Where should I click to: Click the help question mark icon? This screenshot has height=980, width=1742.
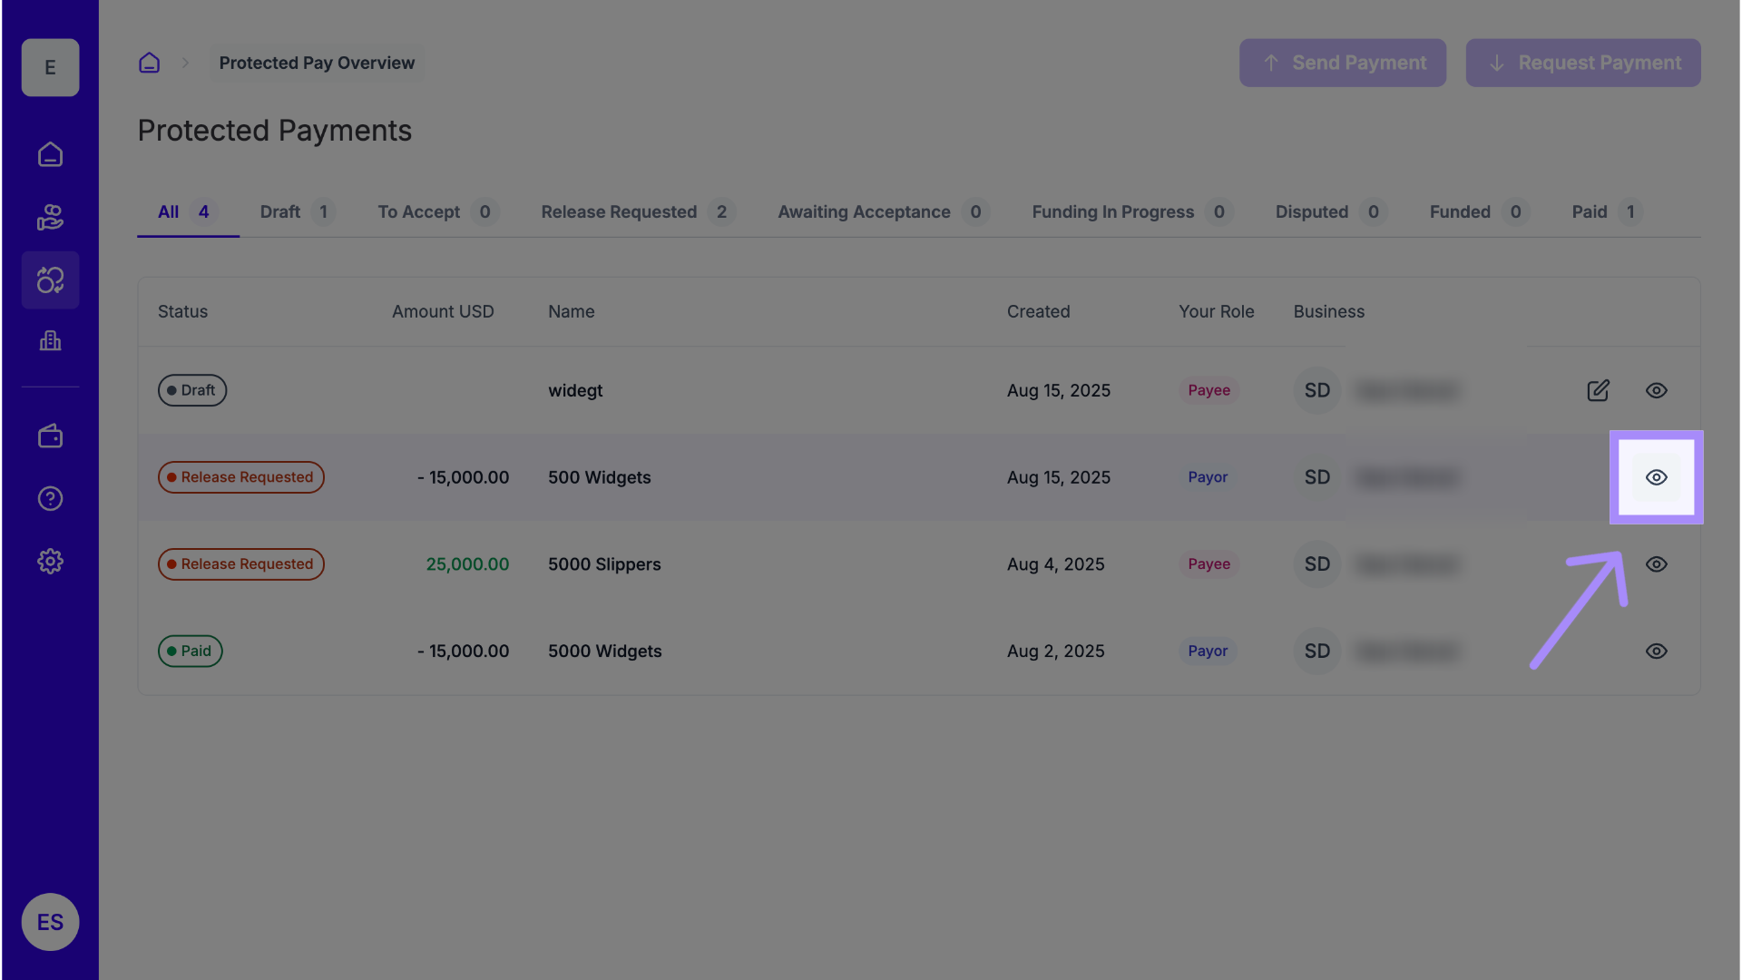(50, 499)
